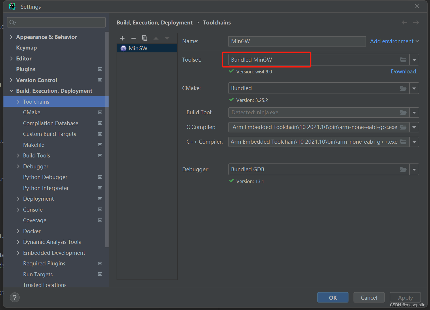Browse folder for Debugger path
The width and height of the screenshot is (430, 310).
(x=403, y=170)
